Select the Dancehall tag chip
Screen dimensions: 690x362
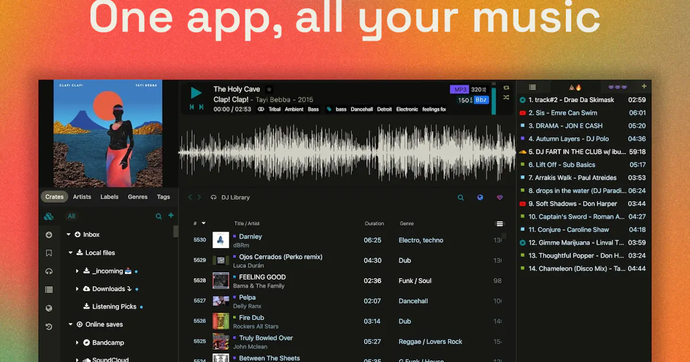pyautogui.click(x=362, y=109)
